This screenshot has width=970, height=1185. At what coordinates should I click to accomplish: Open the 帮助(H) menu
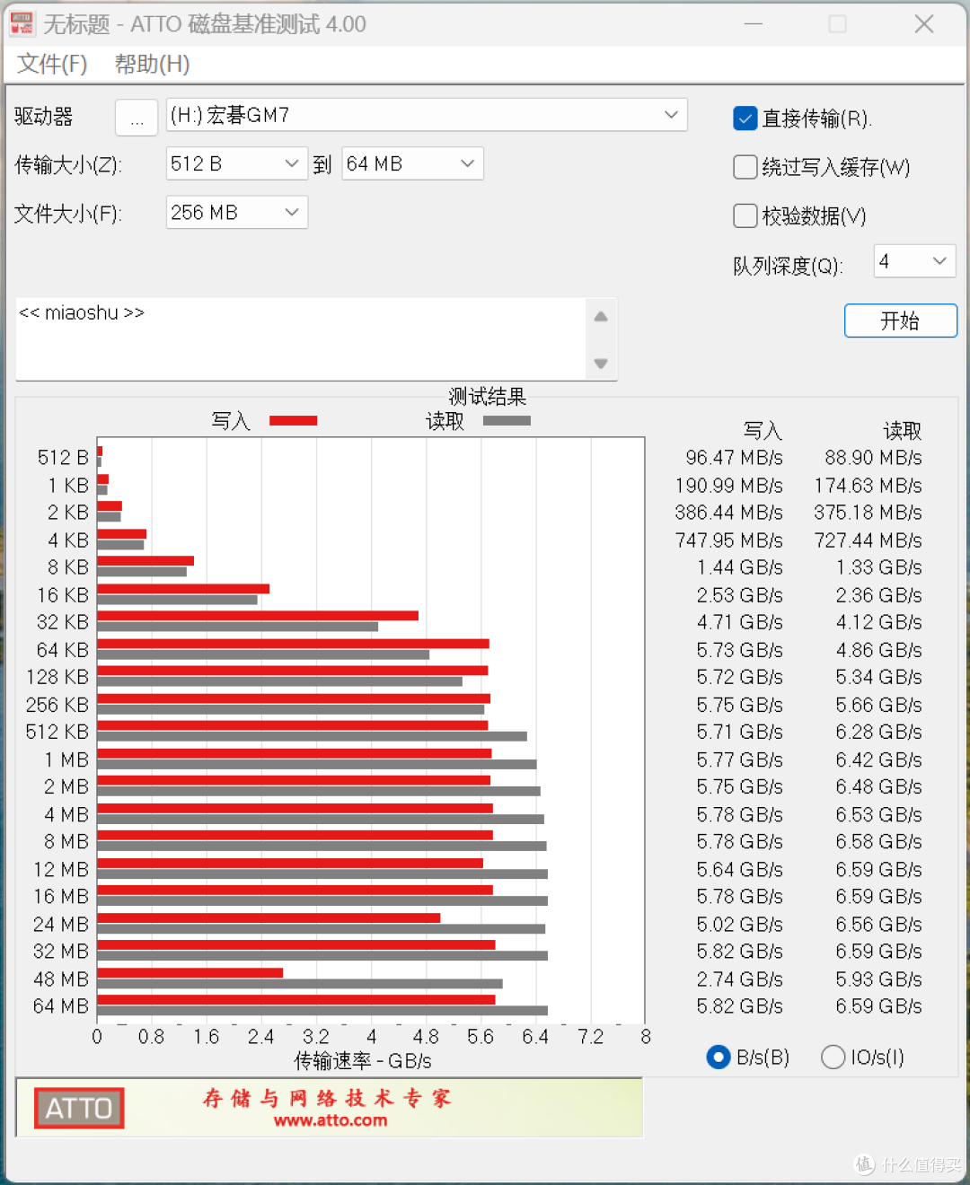tap(150, 64)
